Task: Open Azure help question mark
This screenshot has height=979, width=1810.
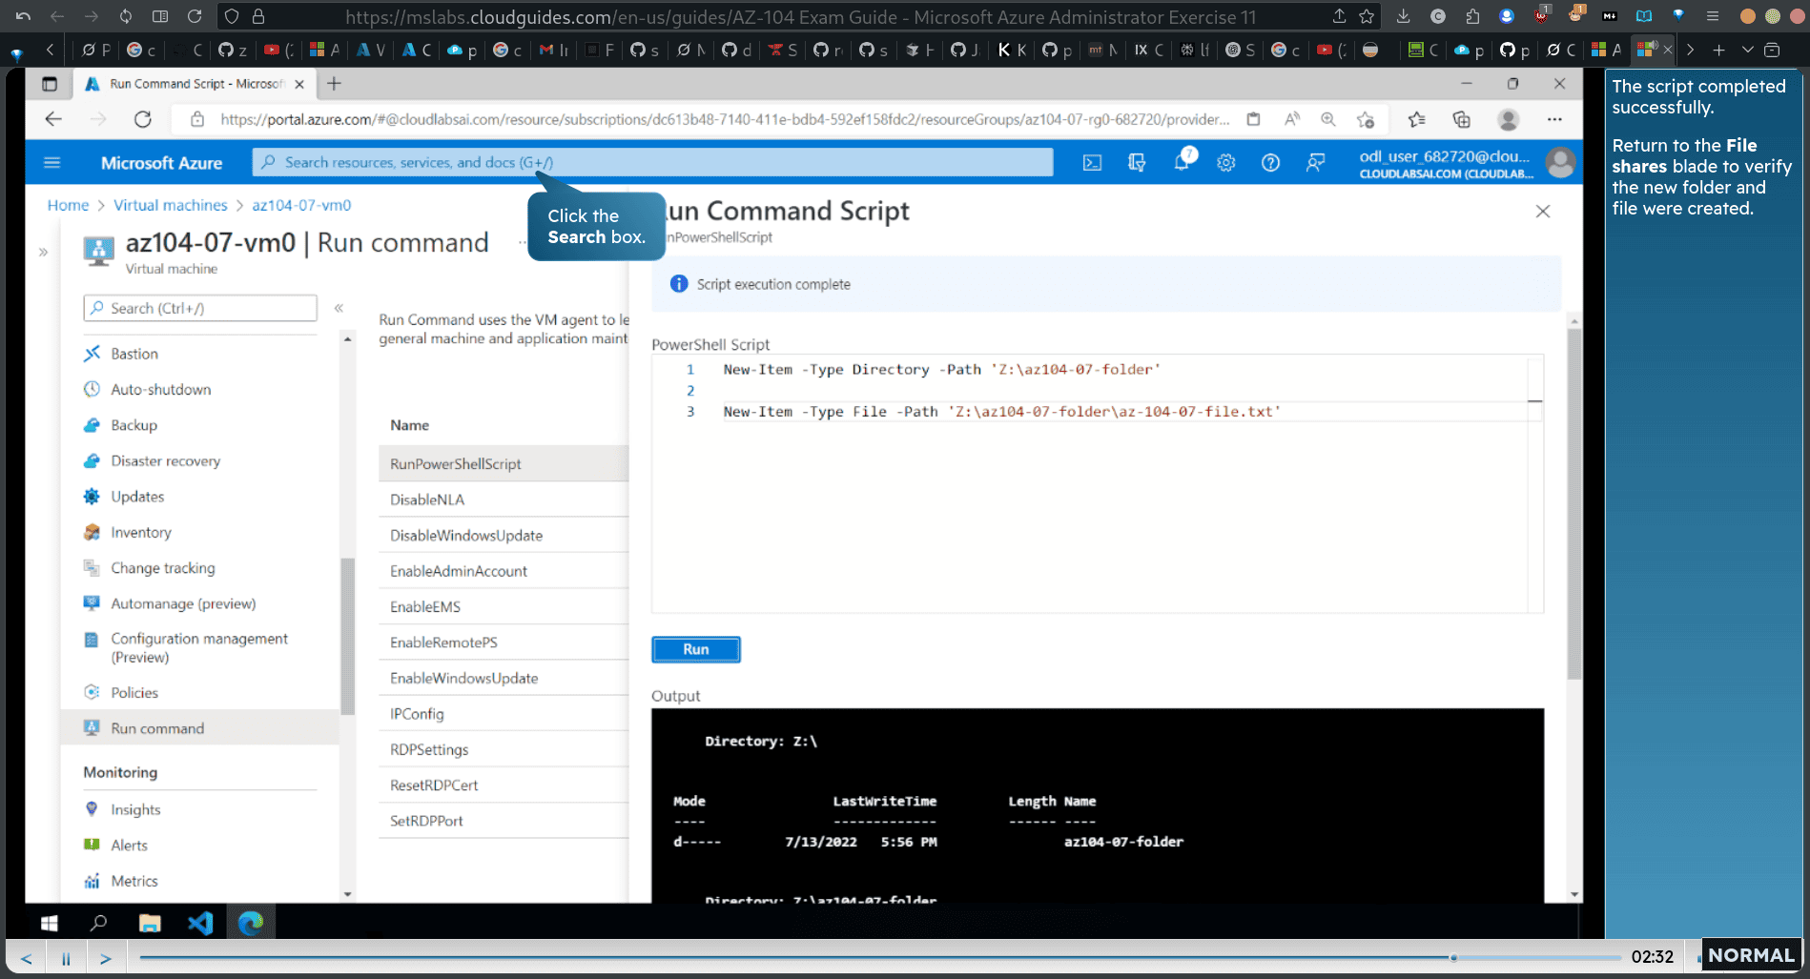Action: (x=1270, y=163)
